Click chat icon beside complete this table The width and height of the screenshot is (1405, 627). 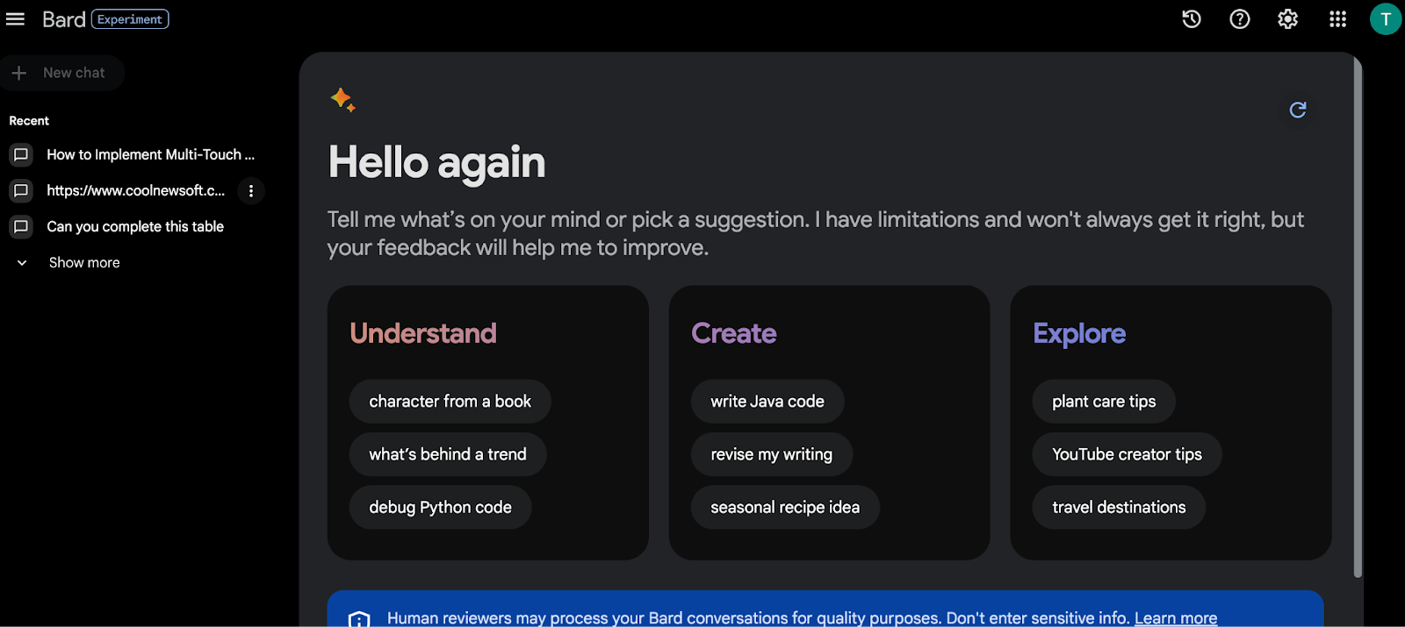(21, 226)
